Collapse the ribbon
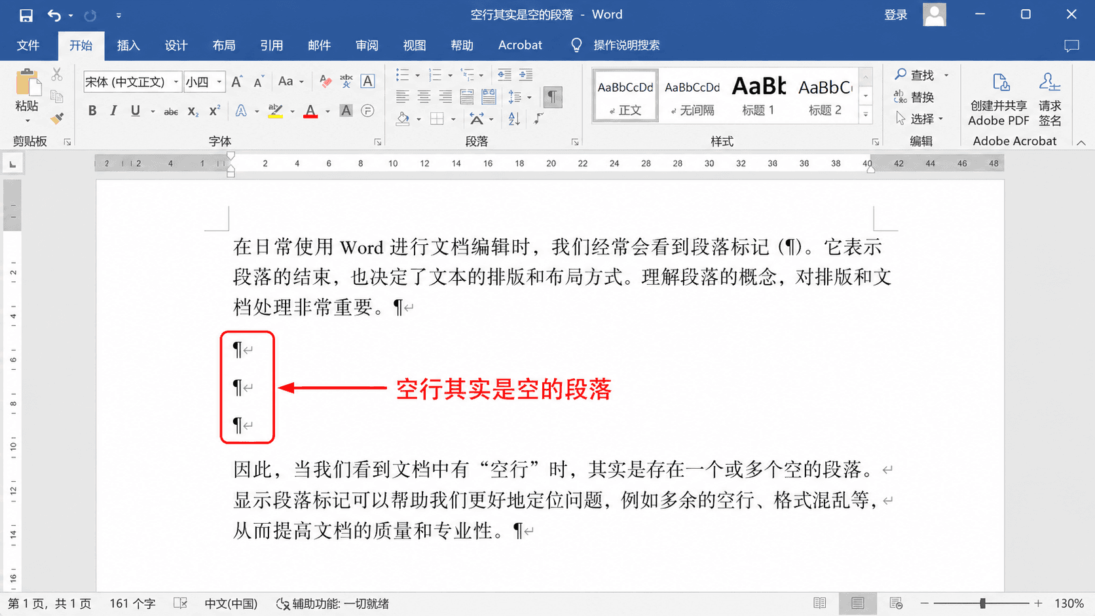Viewport: 1095px width, 616px height. pos(1081,142)
